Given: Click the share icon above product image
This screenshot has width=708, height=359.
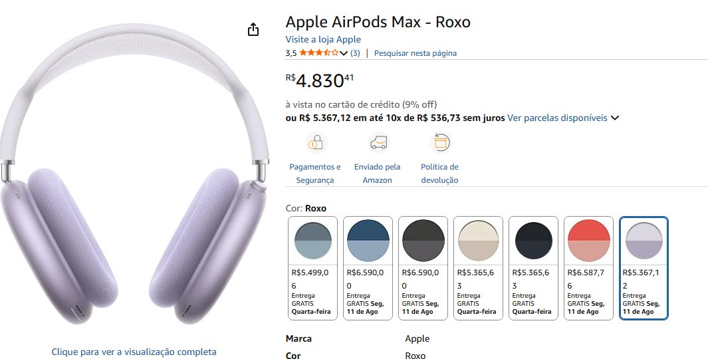Looking at the screenshot, I should [253, 29].
